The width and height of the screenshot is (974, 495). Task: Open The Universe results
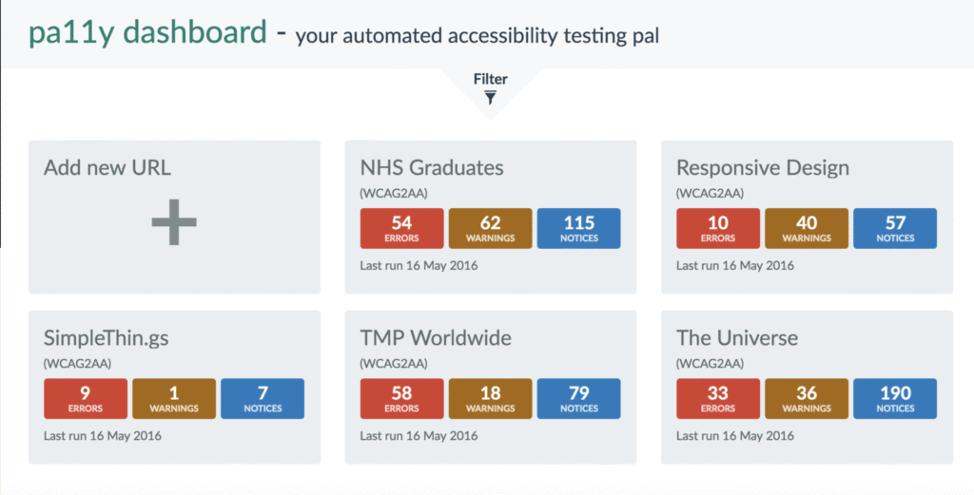737,338
